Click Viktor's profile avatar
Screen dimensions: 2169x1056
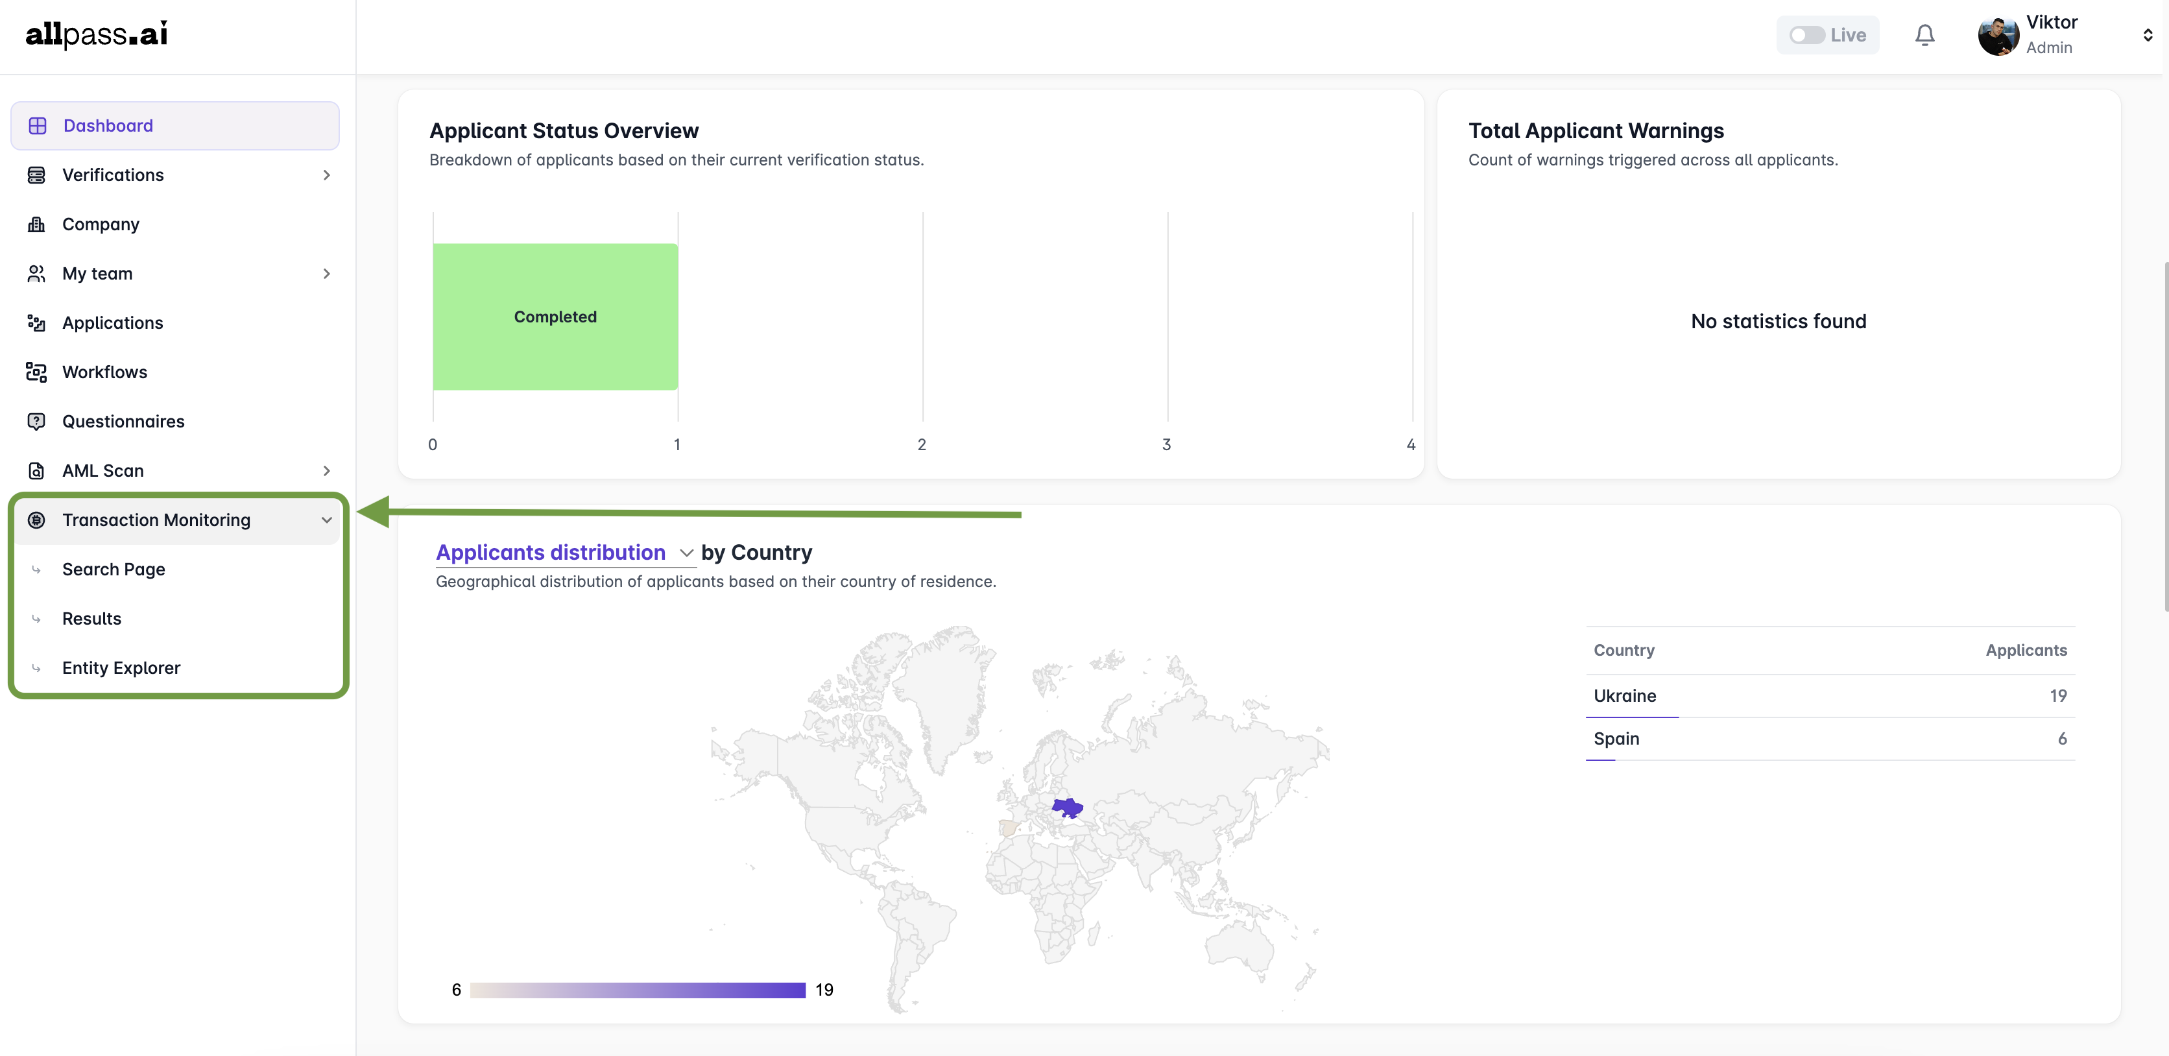[x=1997, y=36]
